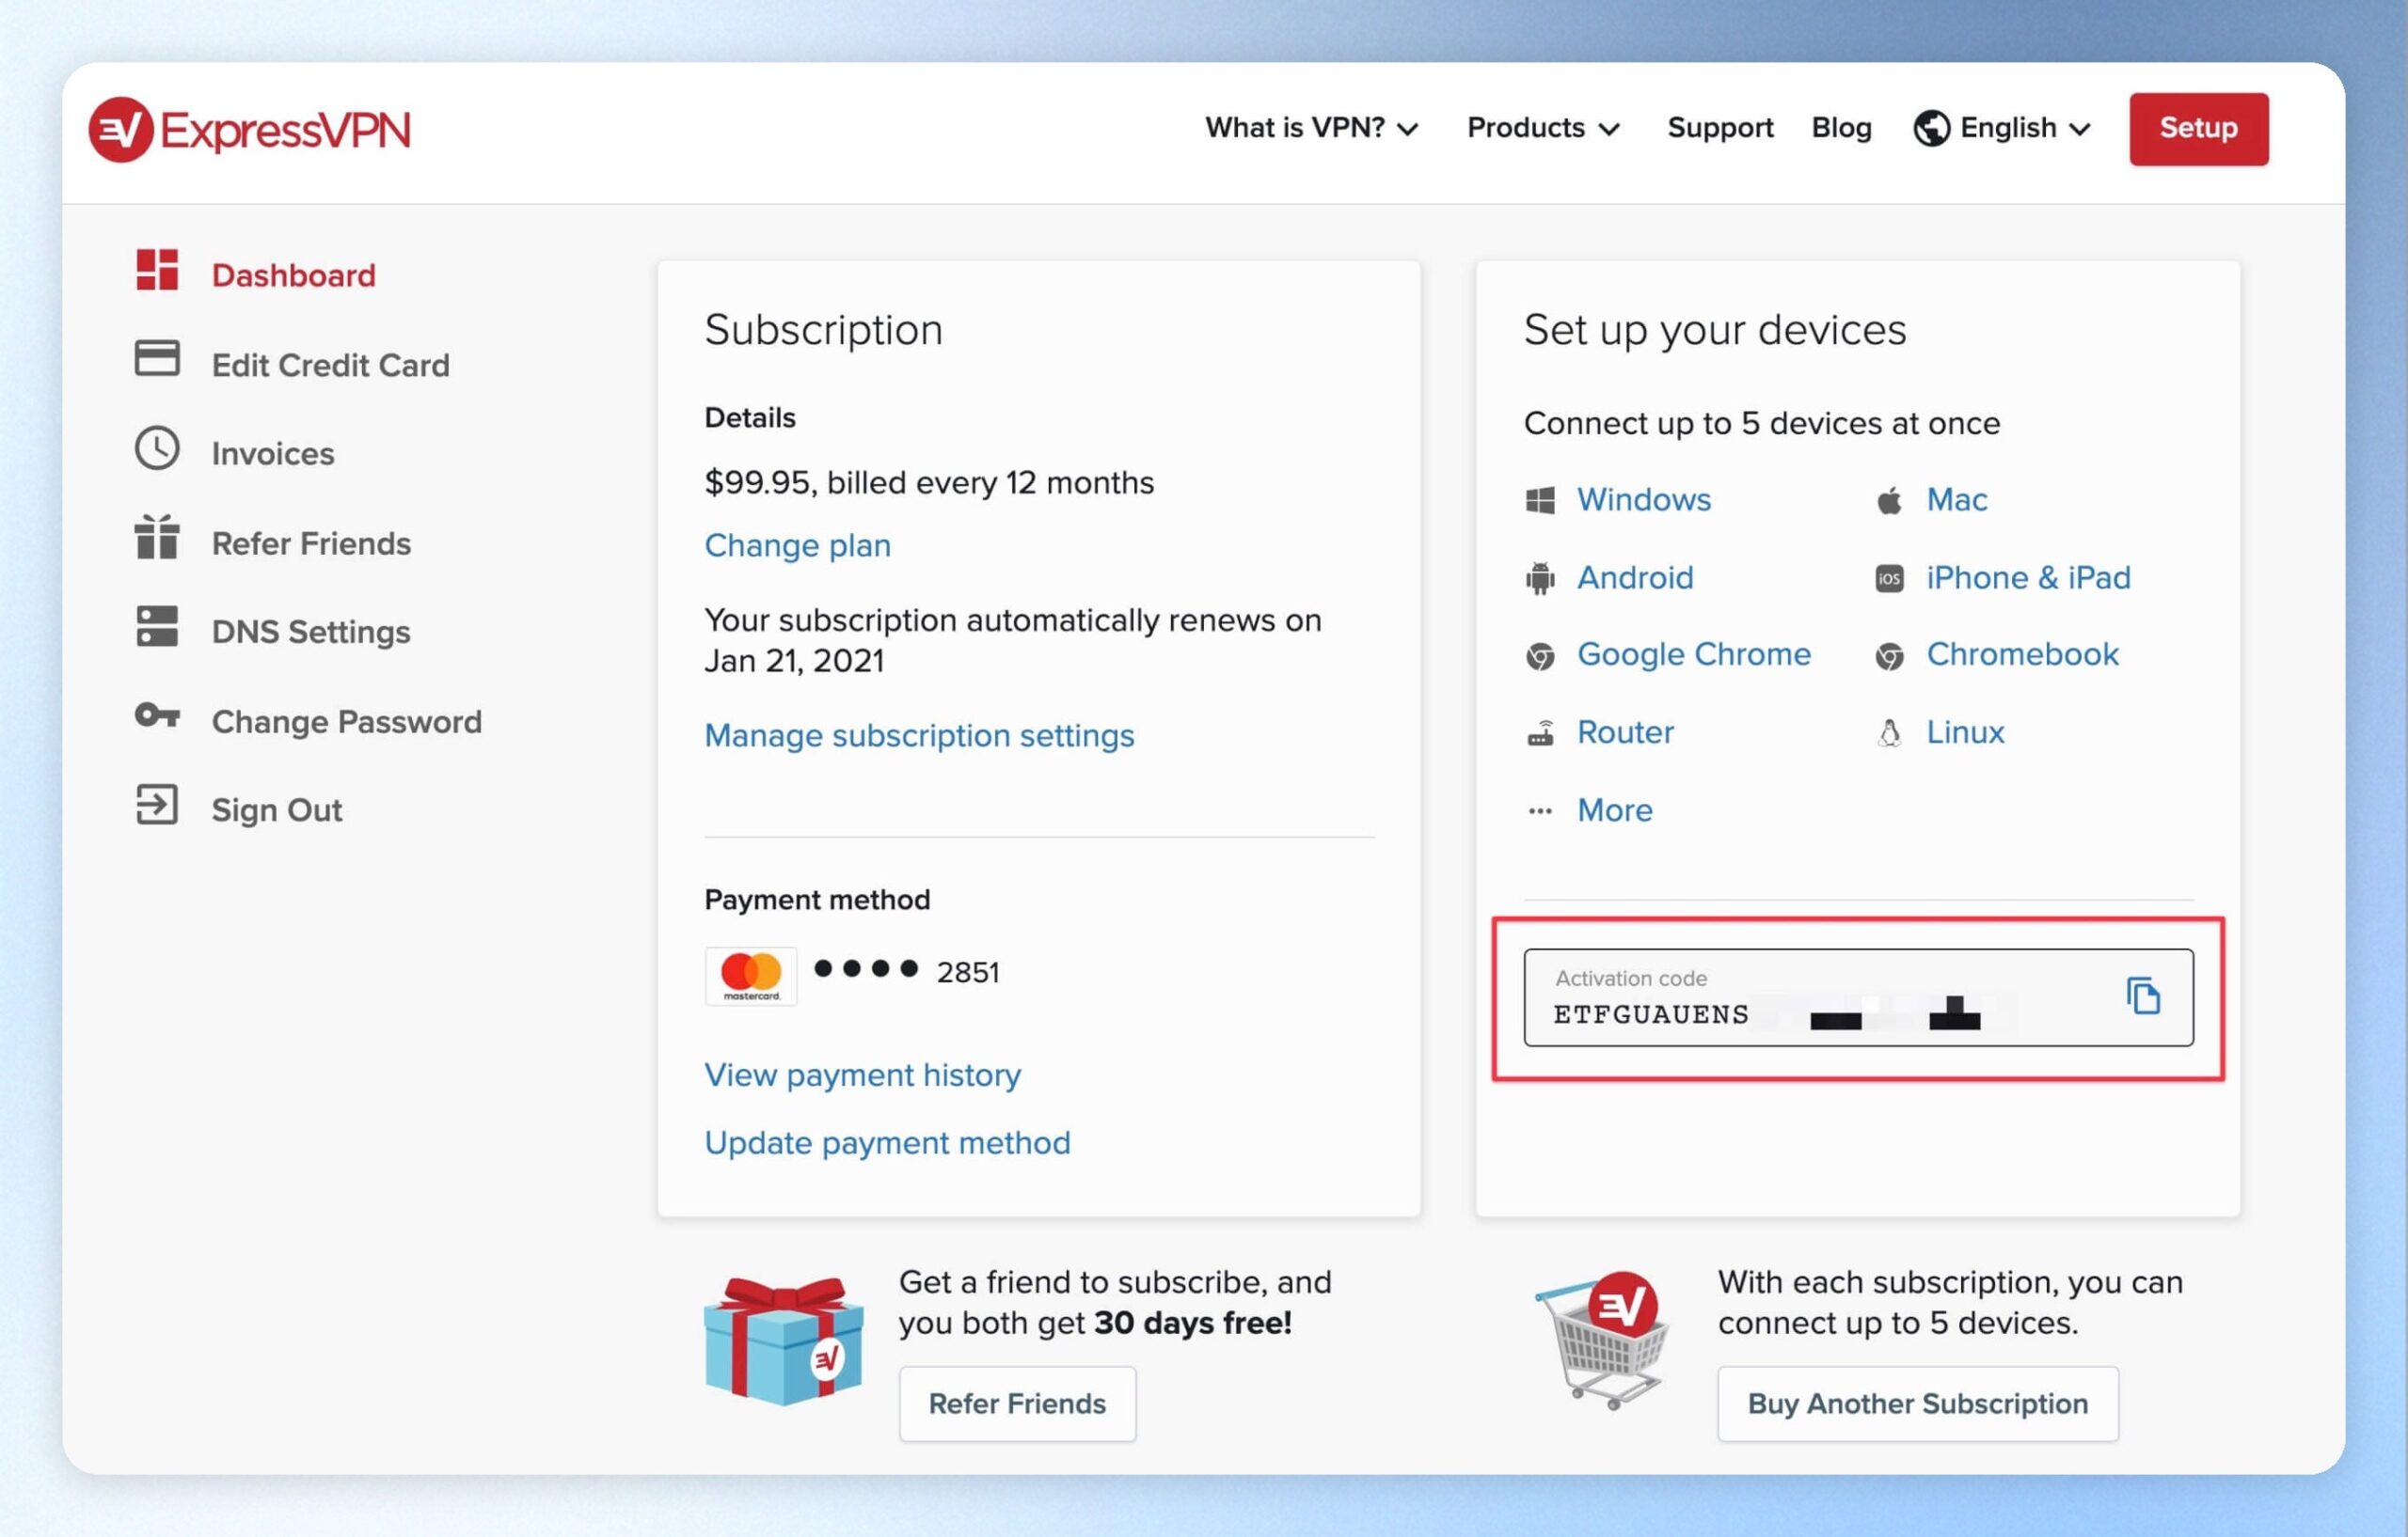Click the Sign Out arrow icon

(x=157, y=806)
